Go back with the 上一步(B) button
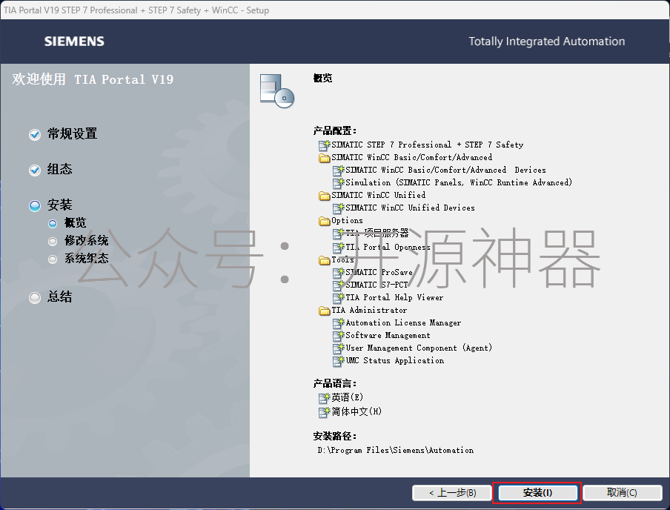670x510 pixels. click(x=453, y=492)
